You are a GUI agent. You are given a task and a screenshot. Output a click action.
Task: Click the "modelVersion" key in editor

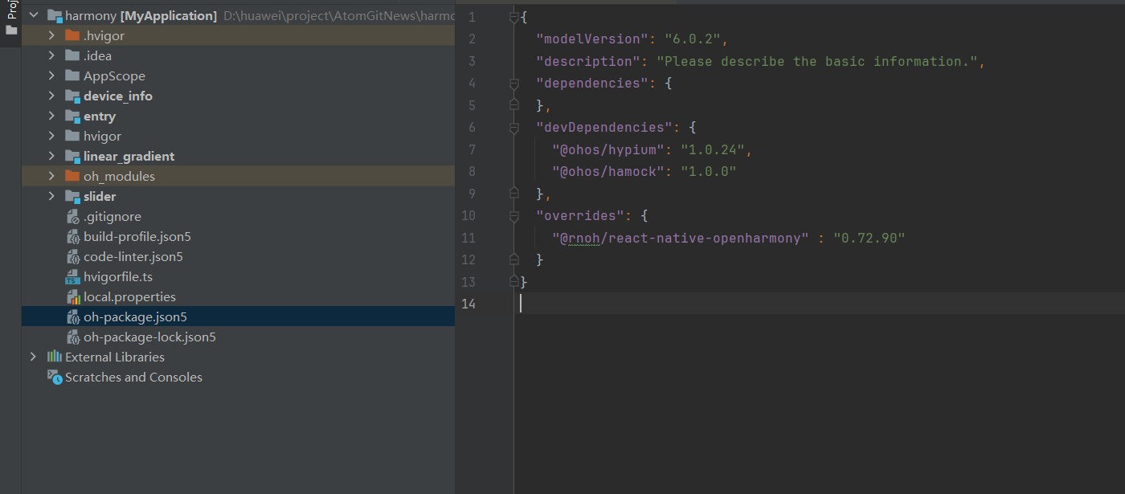click(592, 39)
